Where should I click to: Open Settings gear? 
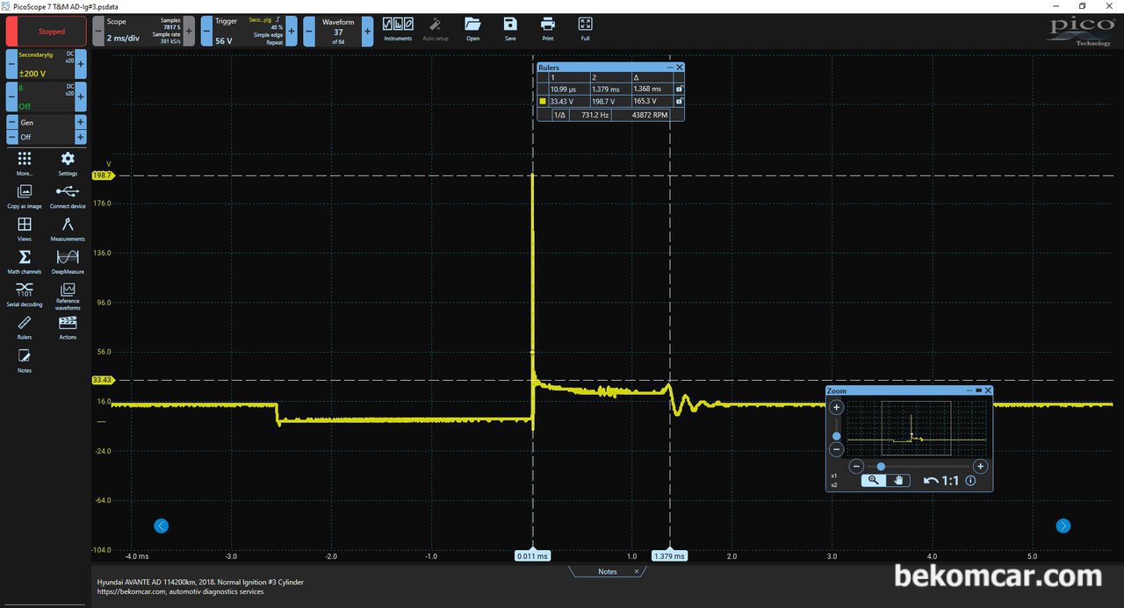tap(68, 163)
